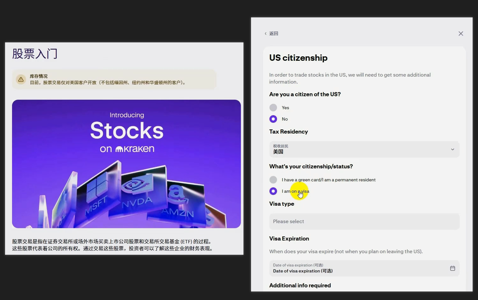Open the calendar picker icon

coord(453,268)
